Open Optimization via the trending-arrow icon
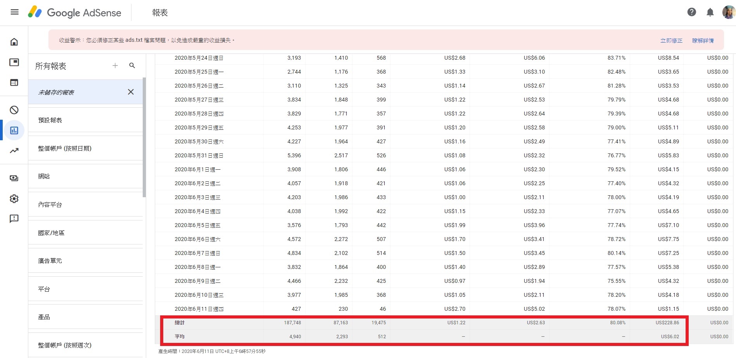Viewport: 736px width, 358px height. click(14, 150)
